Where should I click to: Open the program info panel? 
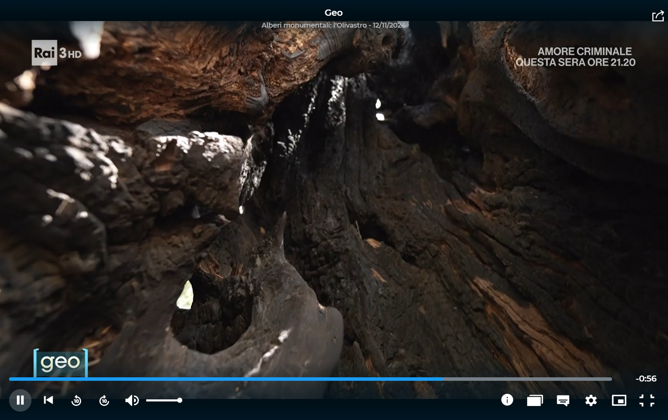(507, 400)
